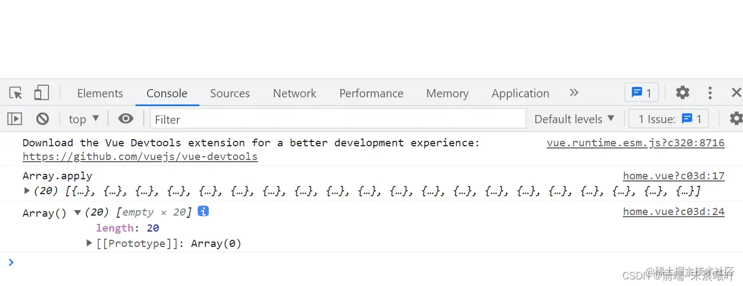
Task: Open the Default levels dropdown
Action: point(574,119)
